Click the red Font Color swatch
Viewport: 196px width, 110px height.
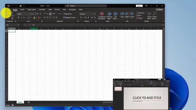(x=39, y=18)
